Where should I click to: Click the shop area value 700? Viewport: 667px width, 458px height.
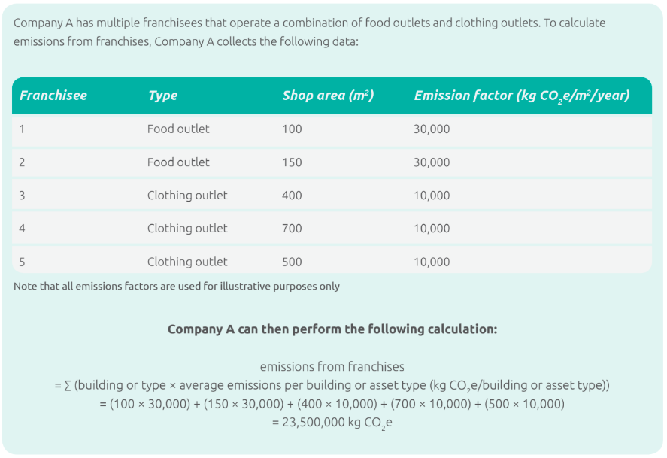click(x=292, y=229)
